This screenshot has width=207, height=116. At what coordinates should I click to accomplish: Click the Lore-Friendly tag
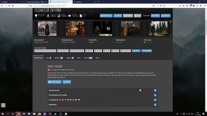pyautogui.click(x=63, y=51)
